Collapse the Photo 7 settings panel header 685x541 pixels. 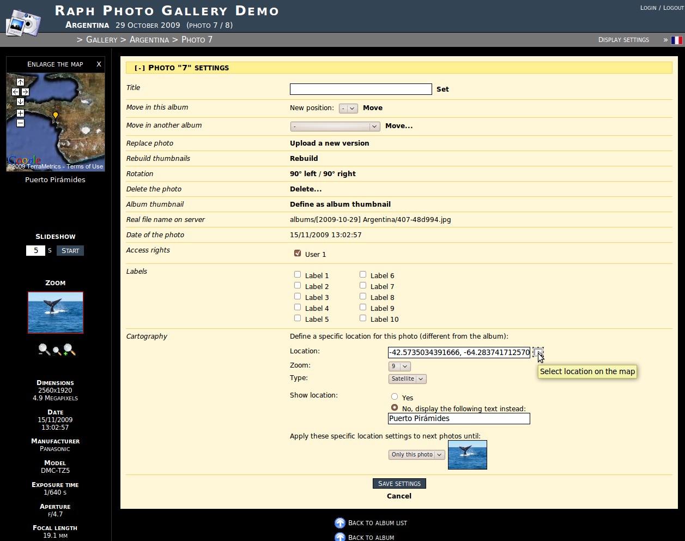coord(140,68)
